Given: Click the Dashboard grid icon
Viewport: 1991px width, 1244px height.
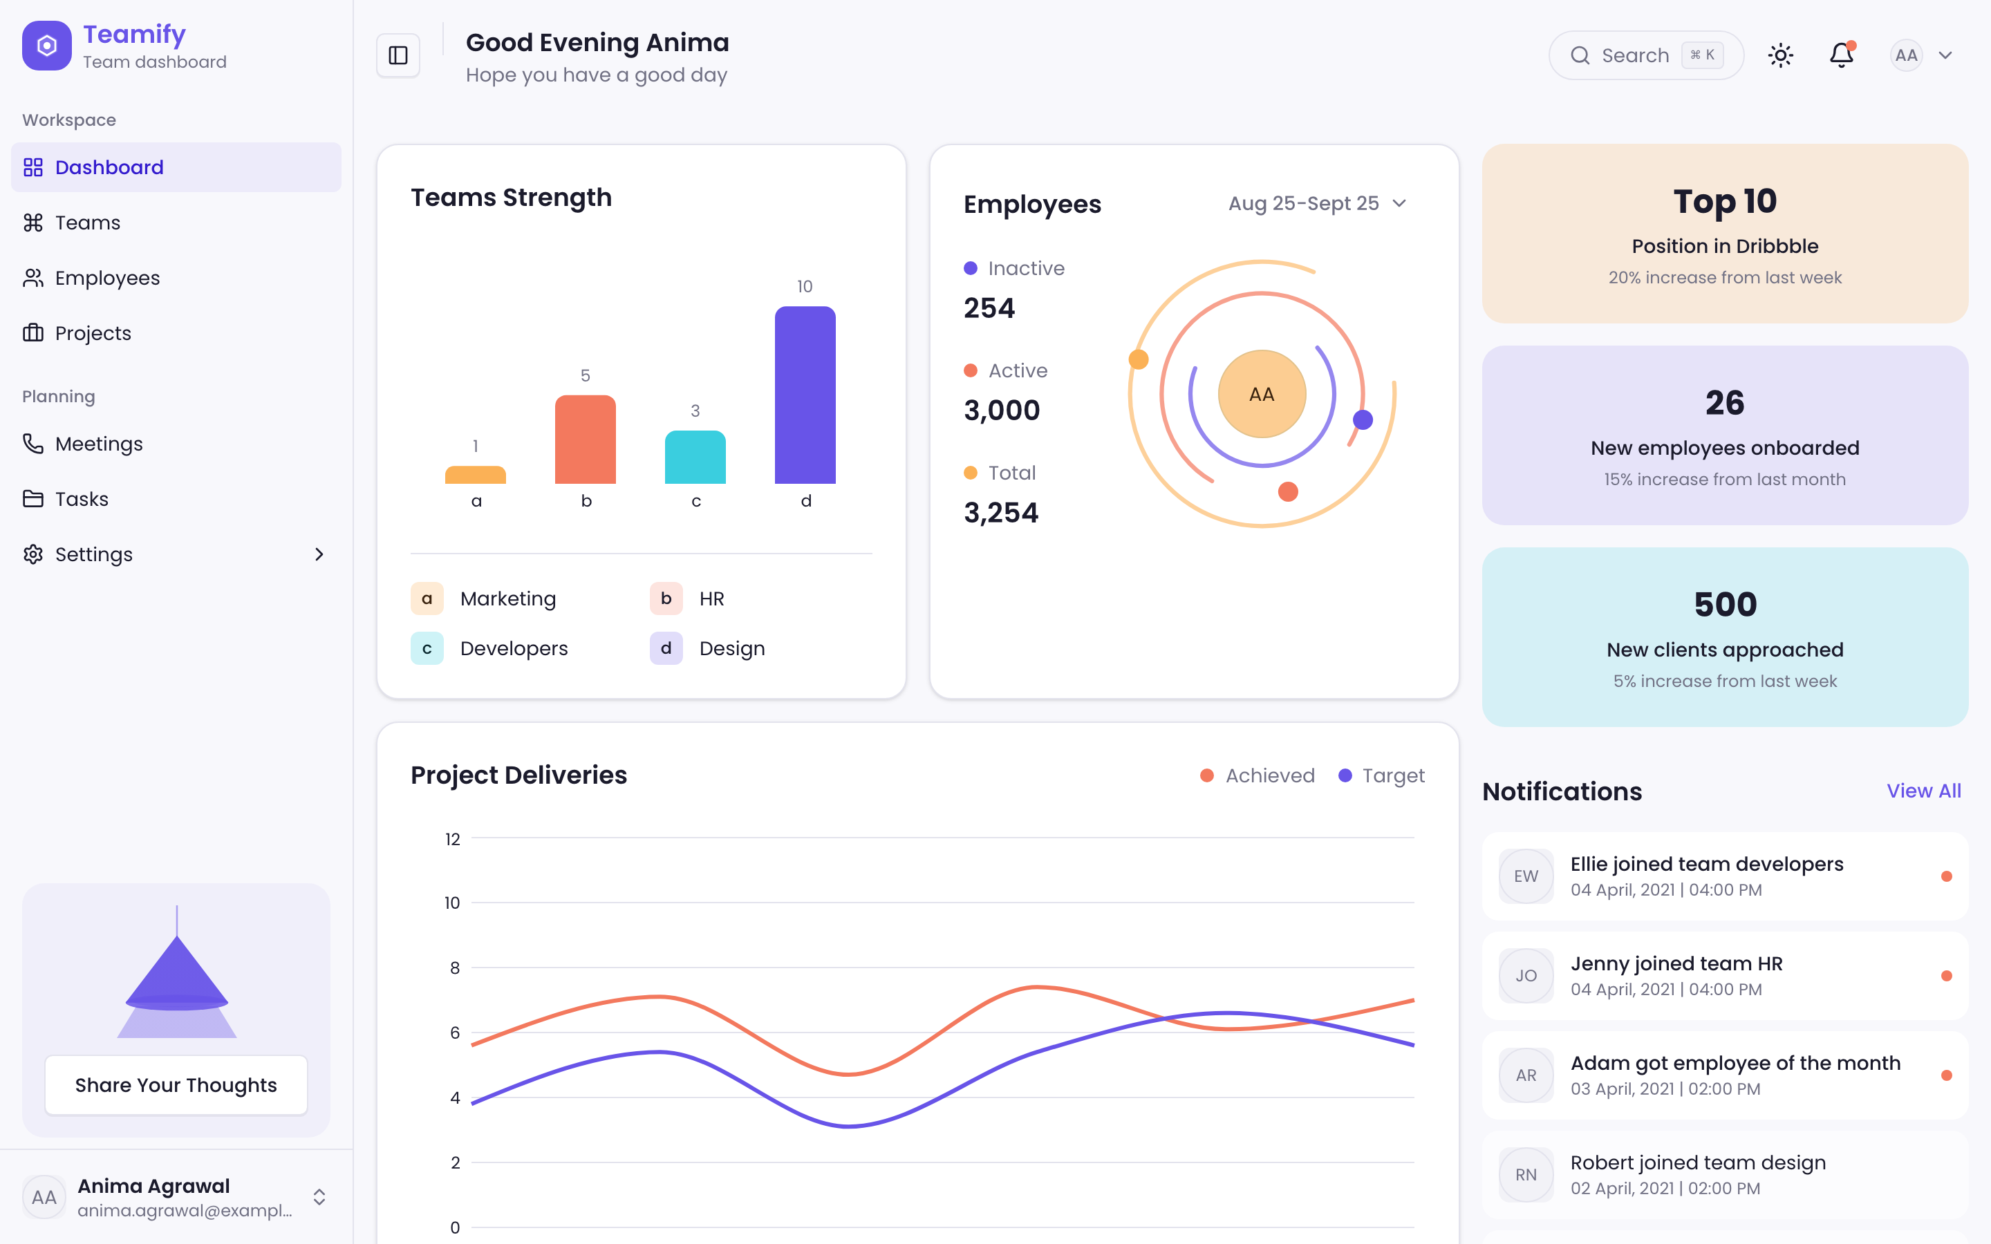Looking at the screenshot, I should coord(33,167).
